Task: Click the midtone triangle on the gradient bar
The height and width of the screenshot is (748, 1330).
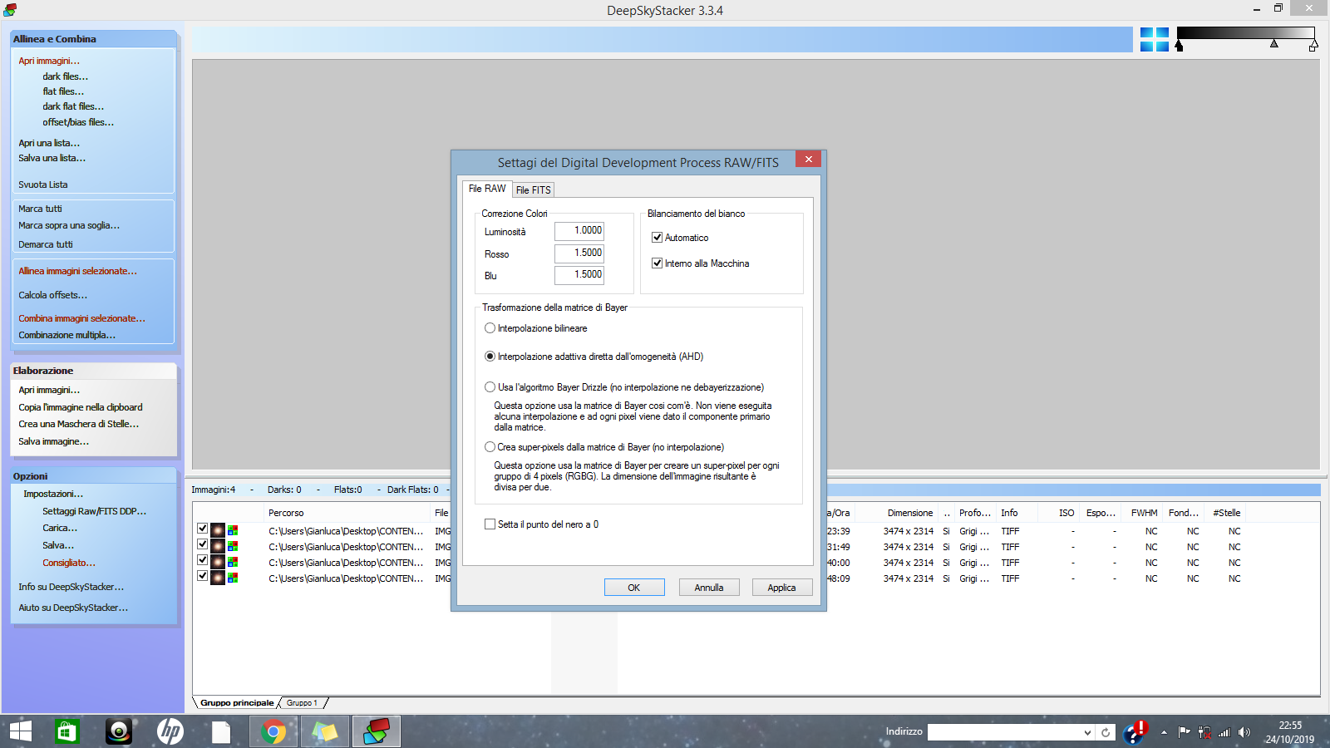Action: coord(1274,43)
